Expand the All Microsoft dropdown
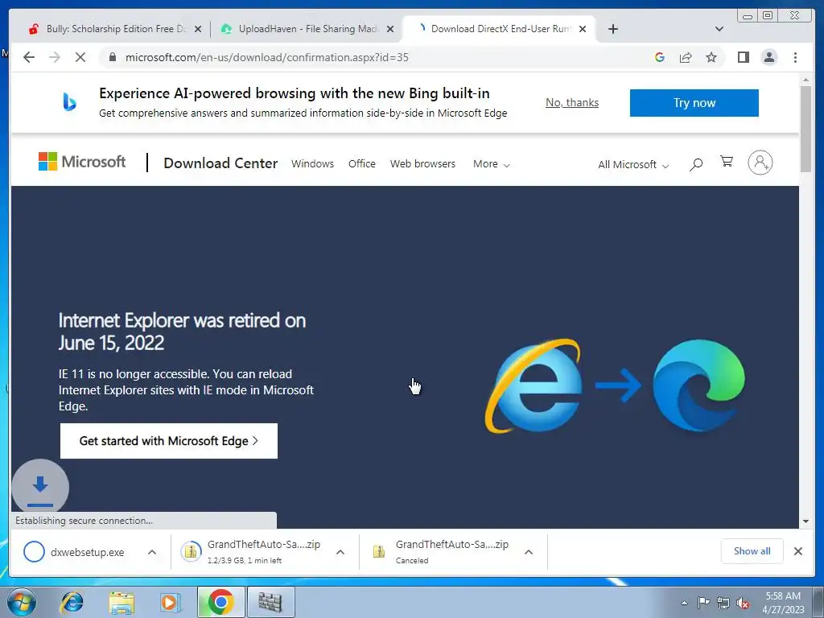824x618 pixels. [633, 164]
